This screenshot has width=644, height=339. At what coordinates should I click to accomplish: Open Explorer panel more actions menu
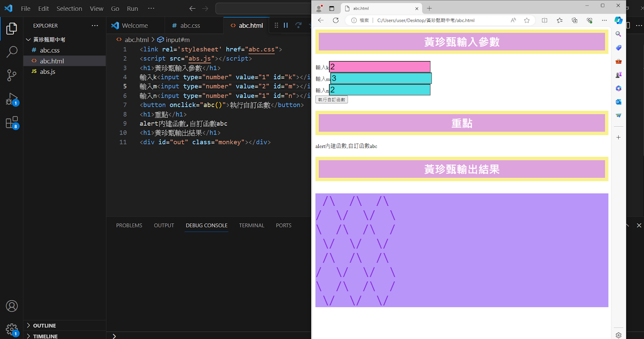tap(95, 25)
